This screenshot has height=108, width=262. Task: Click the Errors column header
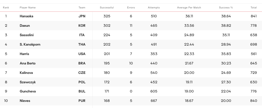(131, 8)
